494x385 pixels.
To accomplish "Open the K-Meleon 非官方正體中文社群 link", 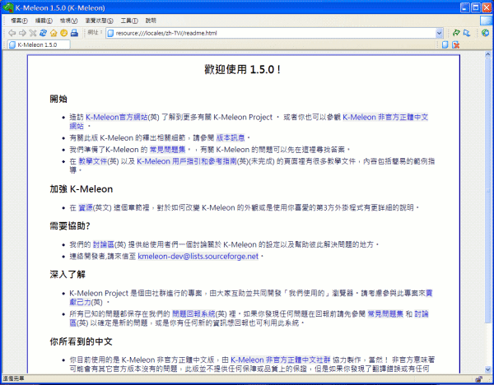I will click(x=280, y=359).
